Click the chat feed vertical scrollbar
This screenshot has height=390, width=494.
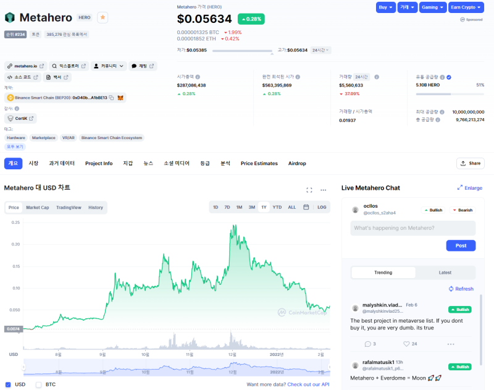pos(481,330)
